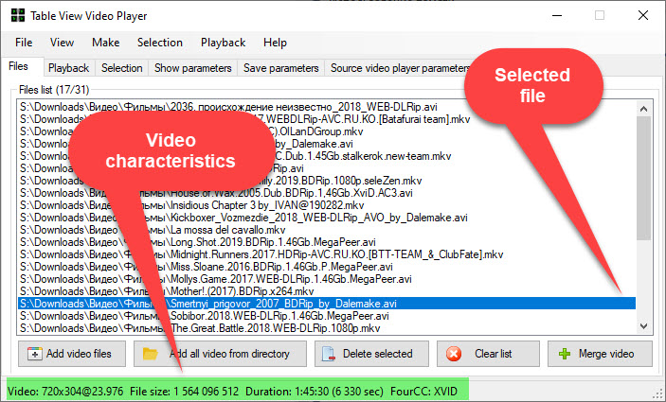Viewport: 666px width, 402px height.
Task: Open the Save parameters tab
Action: coord(280,68)
